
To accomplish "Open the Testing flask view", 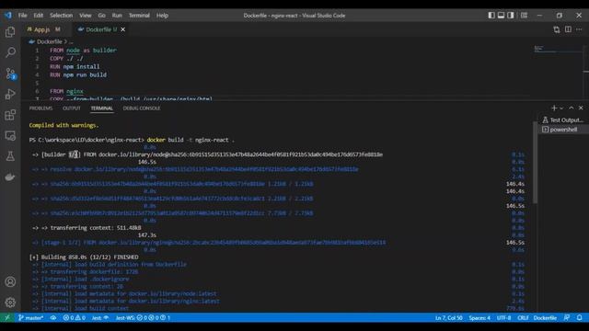I will (10, 156).
